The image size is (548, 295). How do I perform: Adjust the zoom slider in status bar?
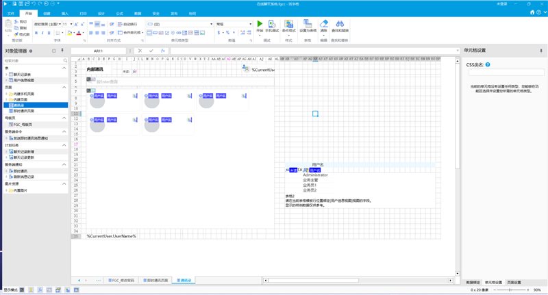(510, 290)
